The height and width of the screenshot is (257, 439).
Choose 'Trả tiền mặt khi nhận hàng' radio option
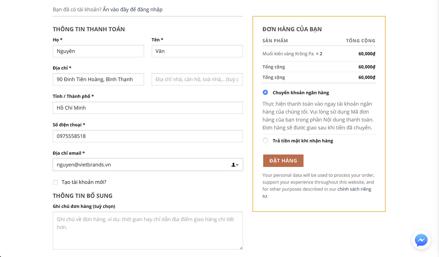265,141
